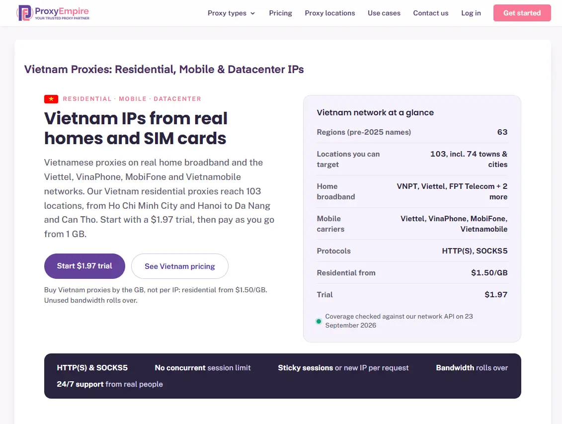Open the Use cases menu item
The image size is (562, 424).
click(384, 13)
